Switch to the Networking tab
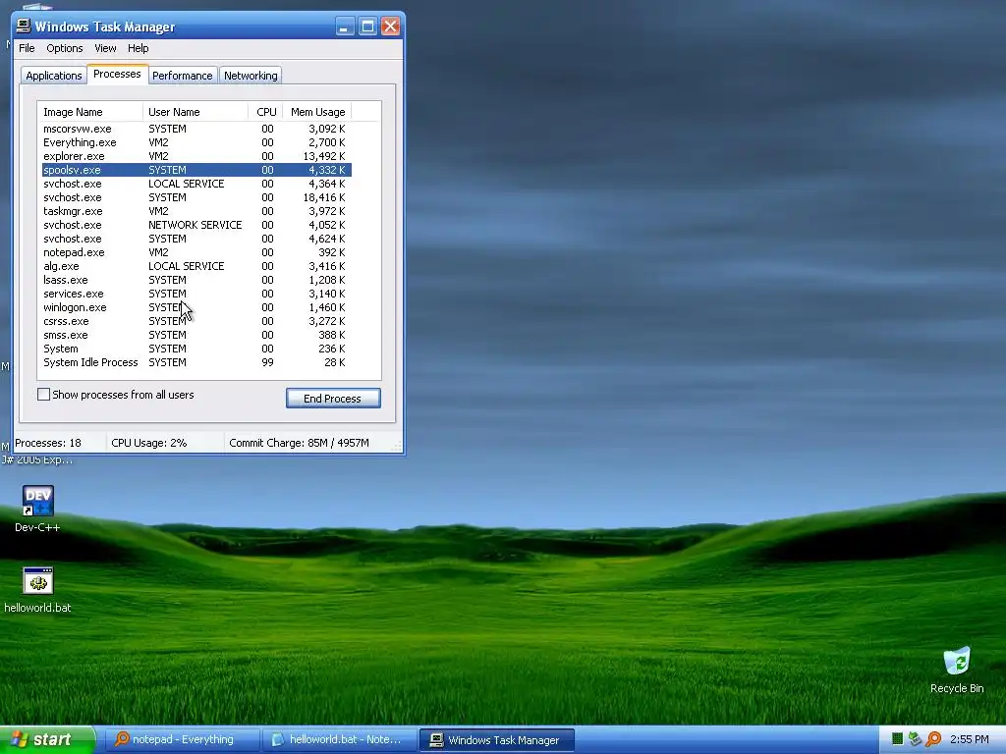Screen dimensions: 1006x754 pos(251,76)
